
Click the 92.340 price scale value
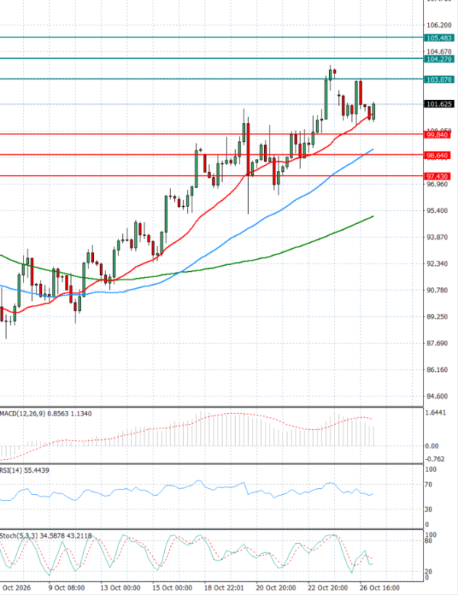439,264
